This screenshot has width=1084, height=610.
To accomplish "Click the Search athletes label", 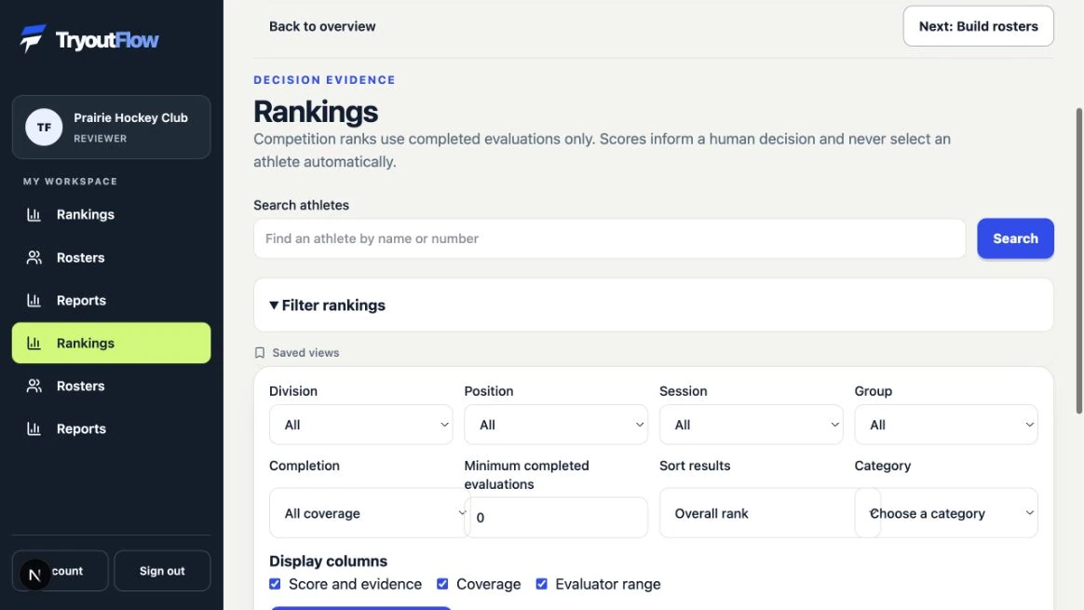I will [301, 206].
